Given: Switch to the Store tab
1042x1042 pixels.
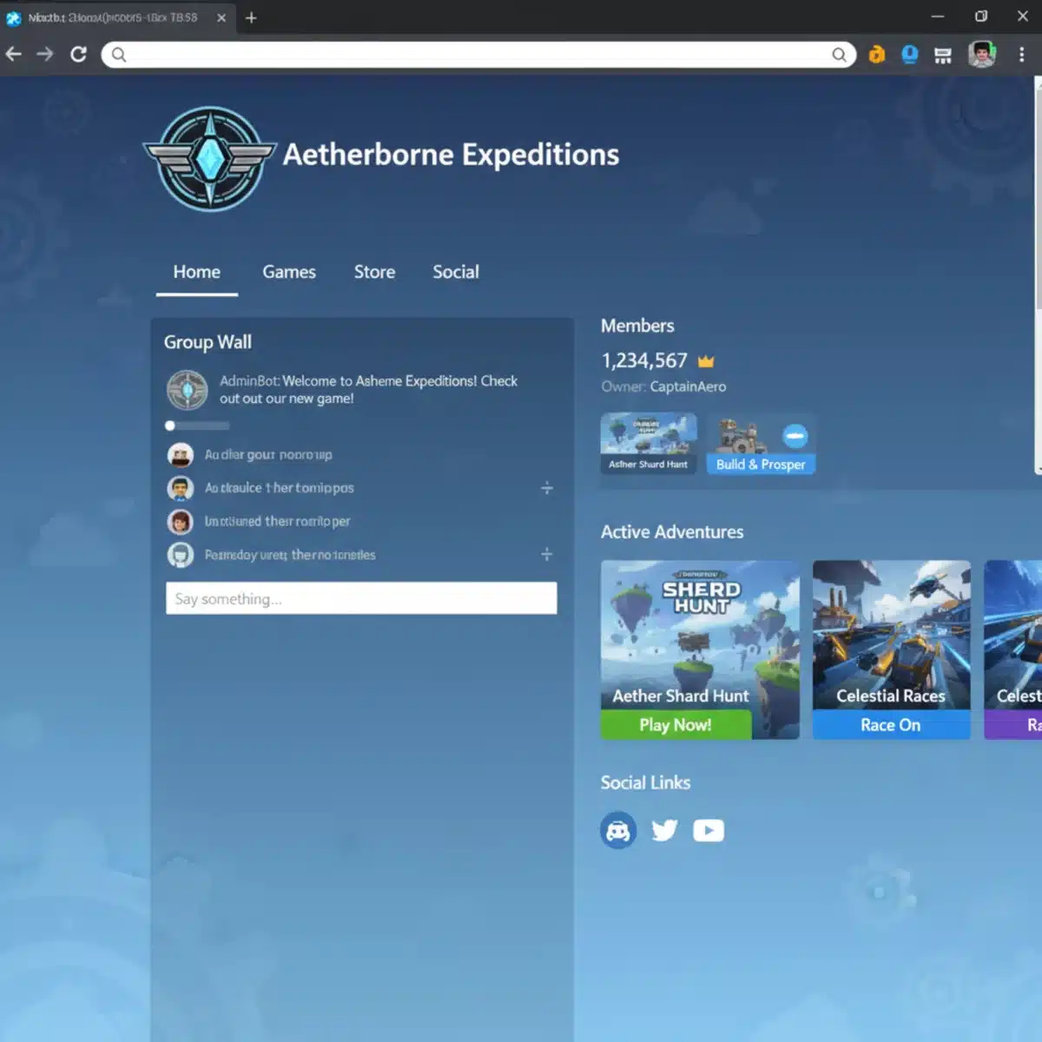Looking at the screenshot, I should point(374,272).
